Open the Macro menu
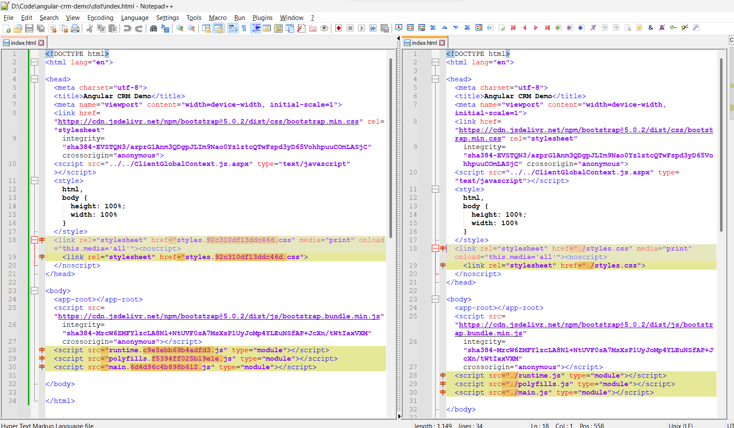The image size is (734, 428). pyautogui.click(x=218, y=18)
